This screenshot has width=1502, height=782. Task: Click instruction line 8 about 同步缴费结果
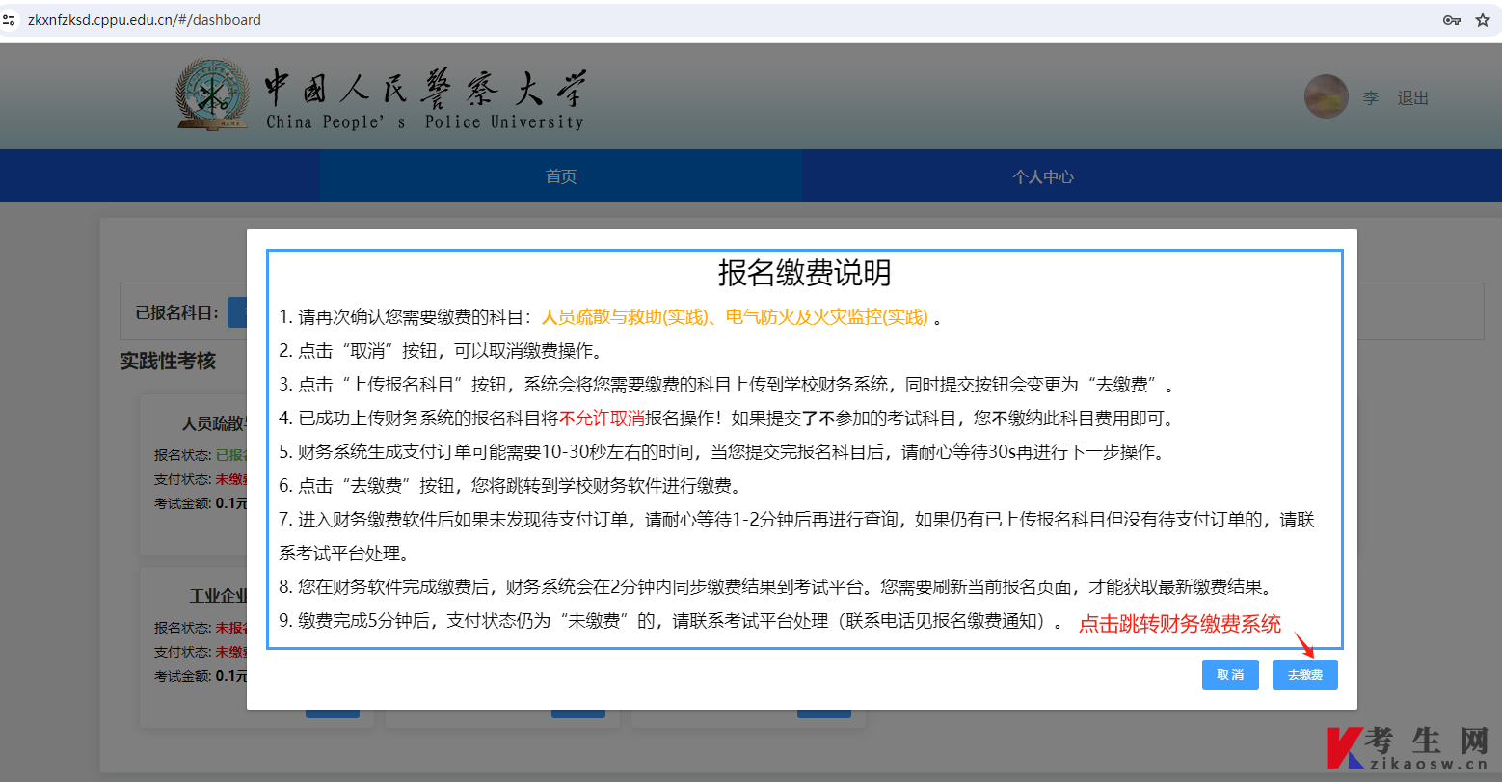click(779, 587)
